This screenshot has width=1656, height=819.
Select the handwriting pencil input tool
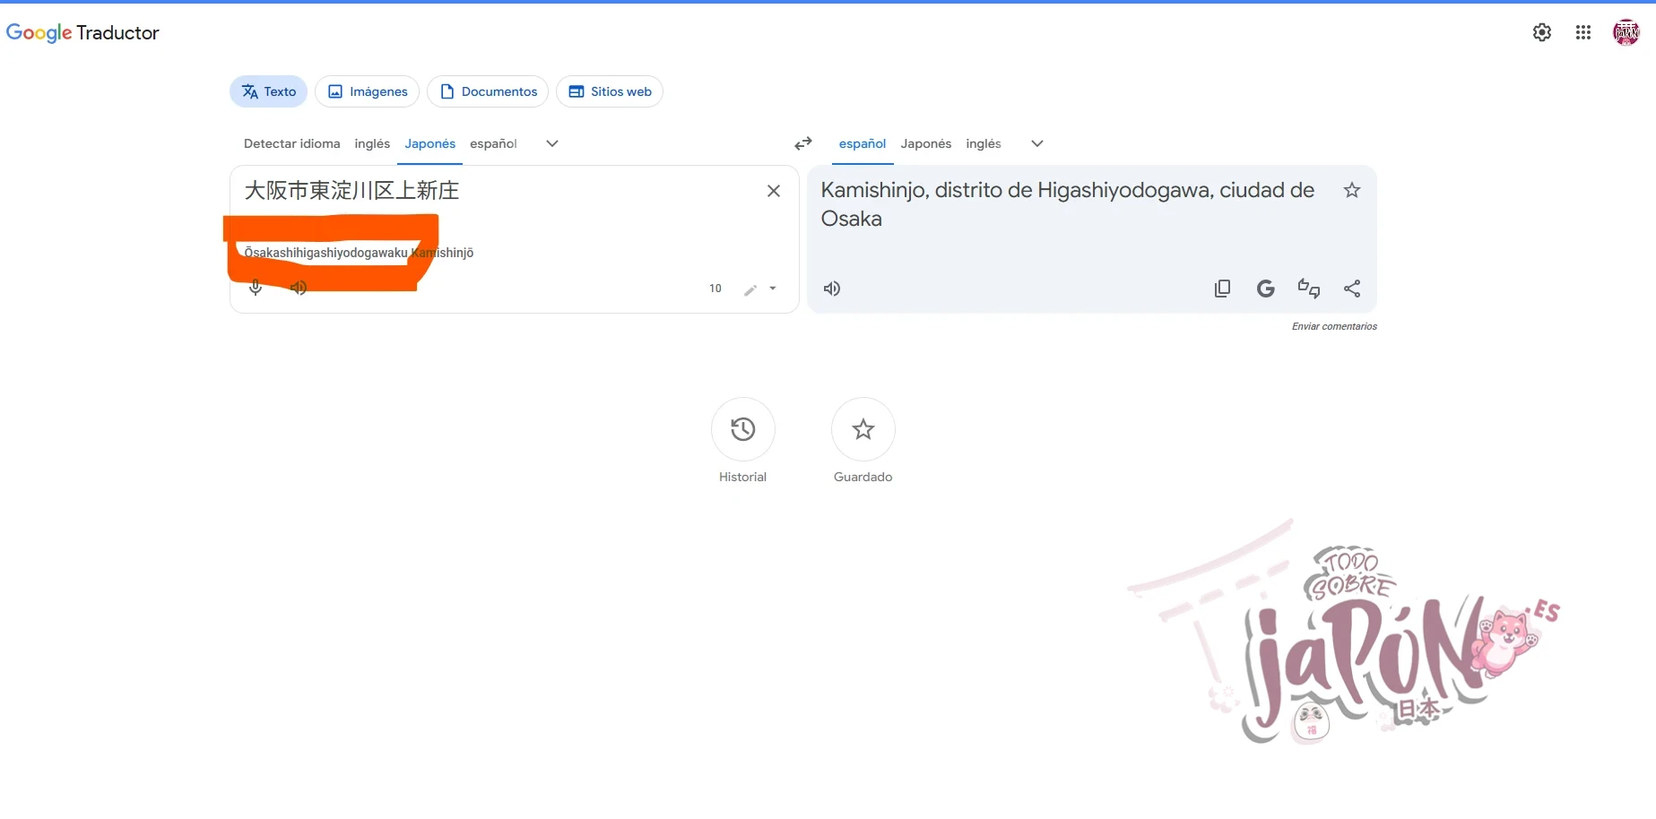pyautogui.click(x=750, y=289)
